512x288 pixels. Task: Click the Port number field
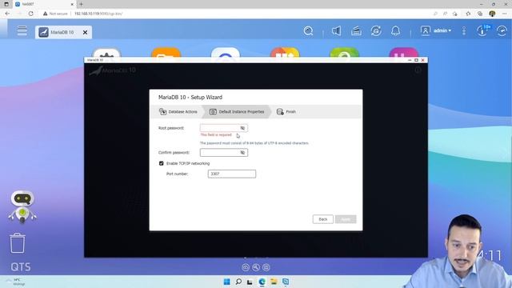[x=232, y=174]
